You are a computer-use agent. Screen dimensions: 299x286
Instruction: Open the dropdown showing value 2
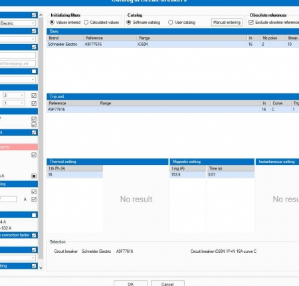point(14,95)
